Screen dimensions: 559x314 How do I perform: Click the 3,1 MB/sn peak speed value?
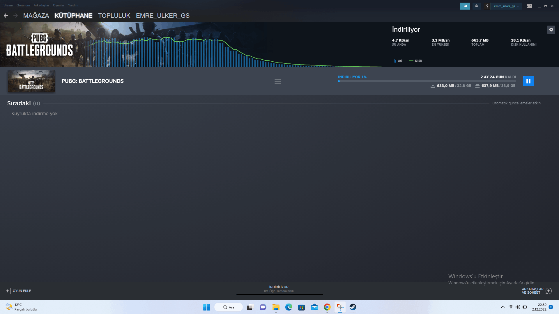click(441, 40)
